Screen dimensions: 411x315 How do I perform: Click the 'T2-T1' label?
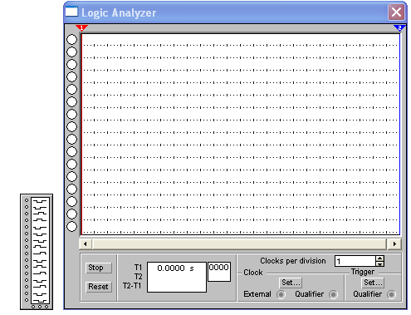tap(132, 286)
